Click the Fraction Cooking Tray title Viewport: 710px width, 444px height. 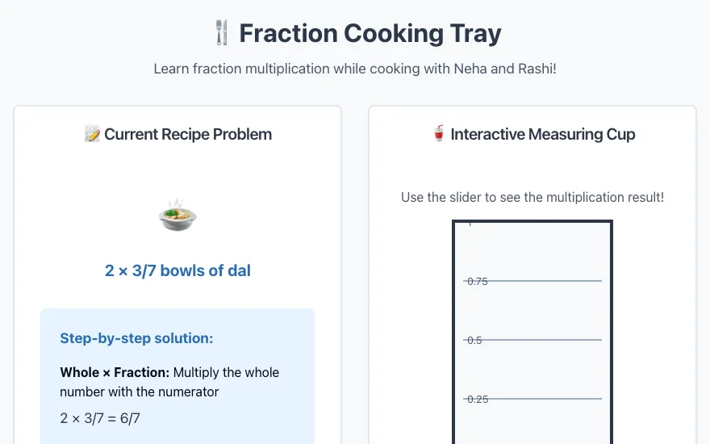pos(370,33)
